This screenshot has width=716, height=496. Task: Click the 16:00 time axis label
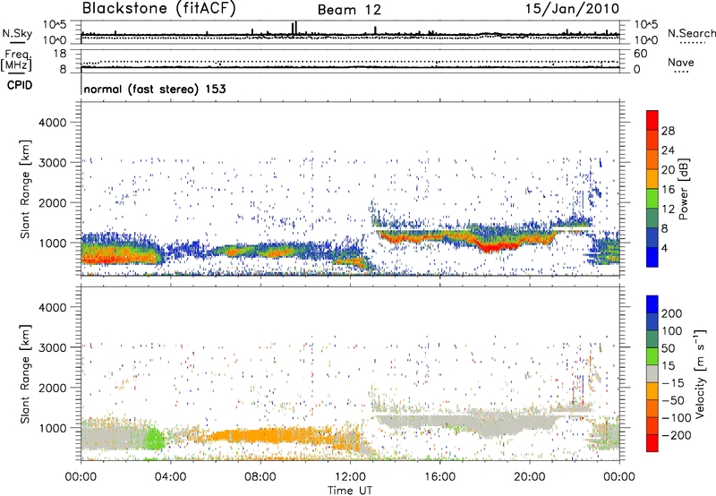[x=439, y=477]
